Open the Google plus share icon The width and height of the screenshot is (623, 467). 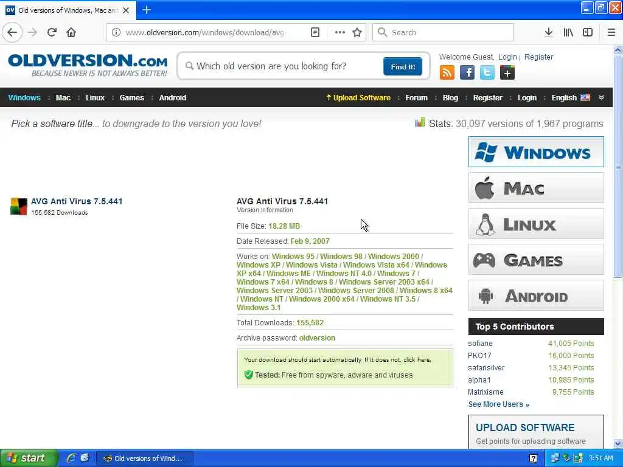[507, 73]
